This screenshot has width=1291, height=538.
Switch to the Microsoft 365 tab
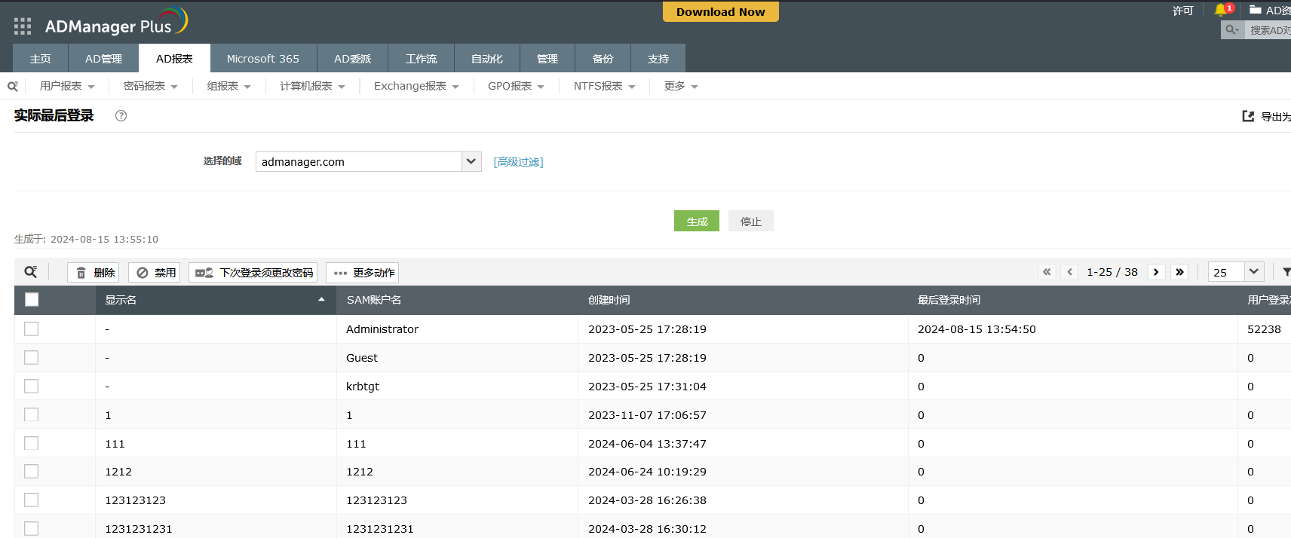(262, 59)
